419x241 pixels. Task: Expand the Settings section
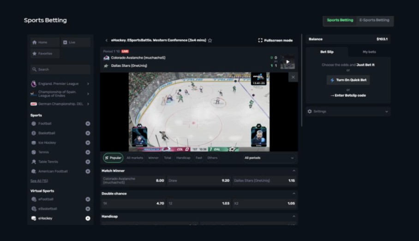tap(348, 112)
